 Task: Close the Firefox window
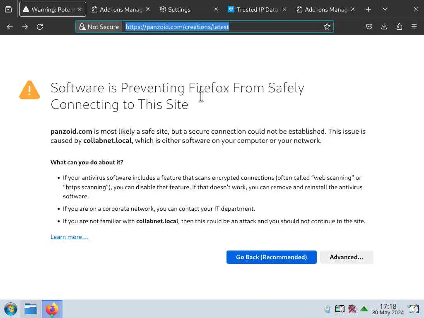416,10
